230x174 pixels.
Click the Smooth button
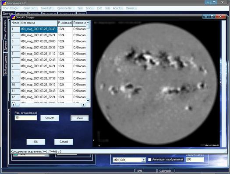tap(50, 118)
